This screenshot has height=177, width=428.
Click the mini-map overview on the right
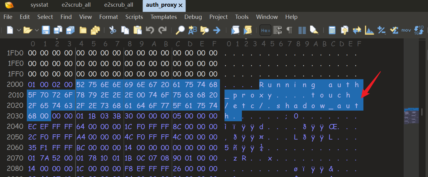tap(411, 116)
